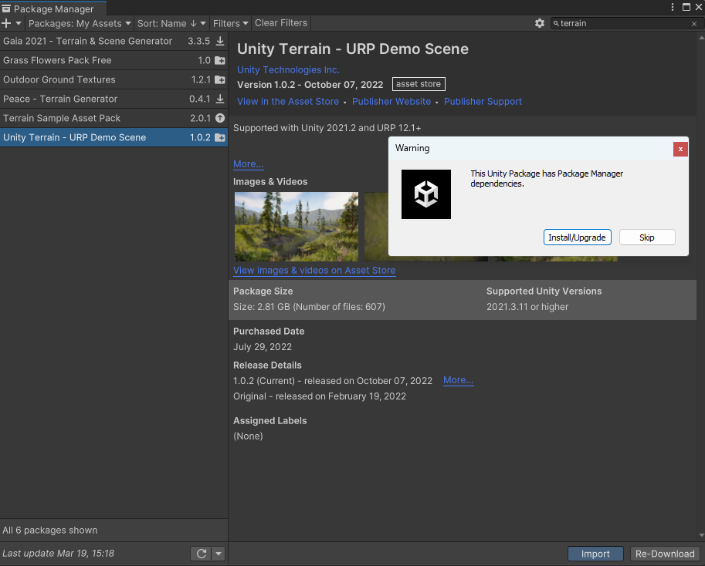
Task: Click the import icon on Outdoor Ground Textures row
Action: coord(220,79)
